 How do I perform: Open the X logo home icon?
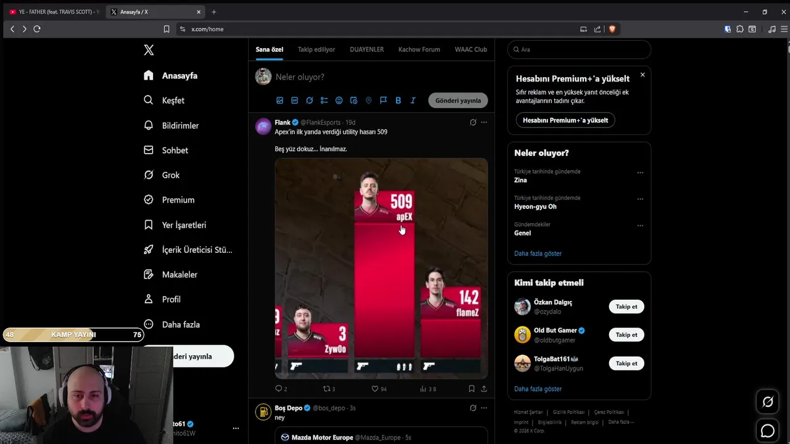pyautogui.click(x=149, y=51)
